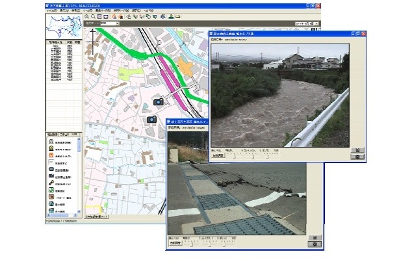Open the first menu (File) in the menu bar

[52, 10]
